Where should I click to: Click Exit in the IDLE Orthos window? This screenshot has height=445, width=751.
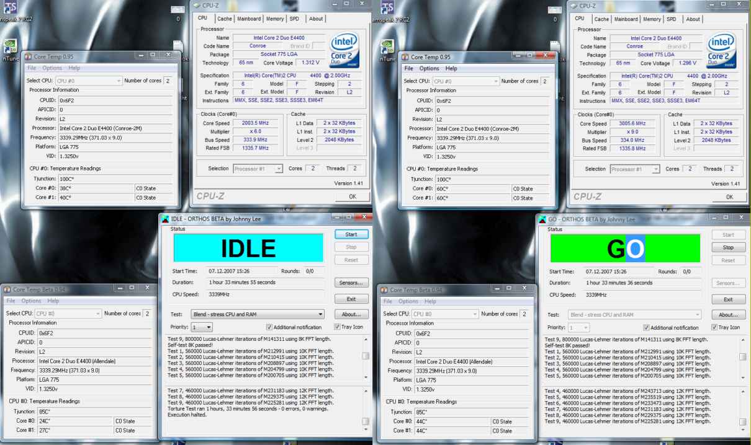pyautogui.click(x=351, y=299)
